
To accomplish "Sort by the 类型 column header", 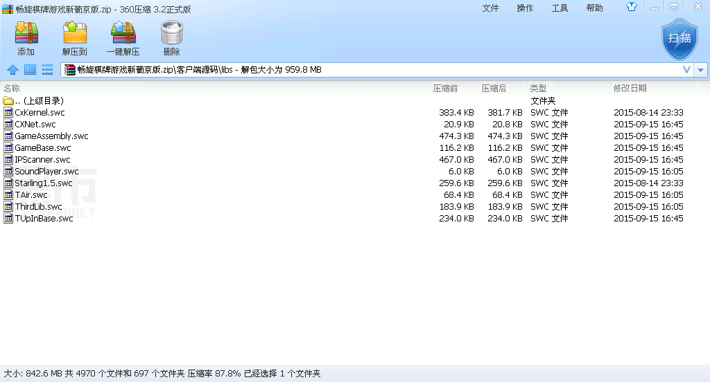I will (538, 88).
